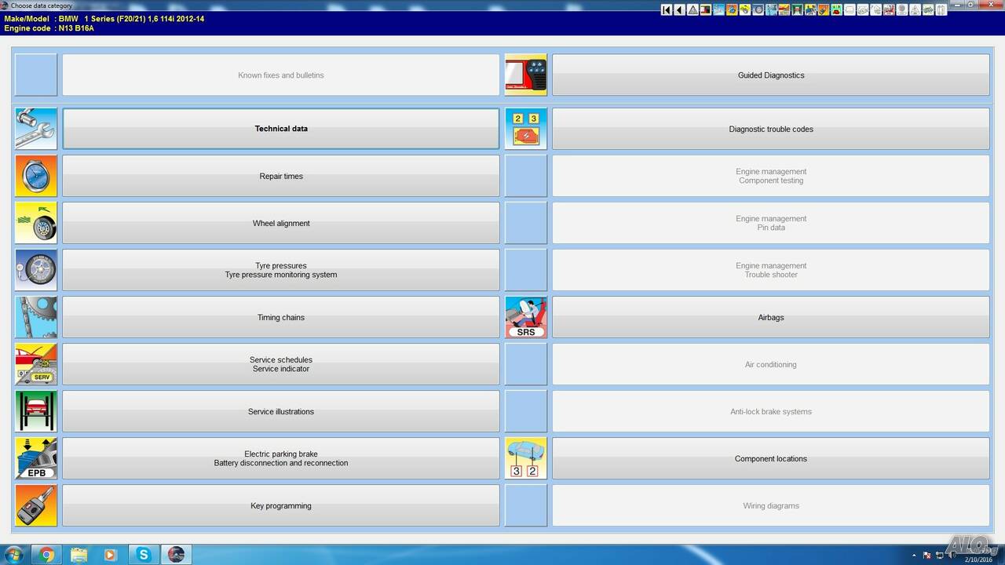Click the small car-lift illustrations toolbar icon
This screenshot has width=1005, height=565.
[x=797, y=10]
